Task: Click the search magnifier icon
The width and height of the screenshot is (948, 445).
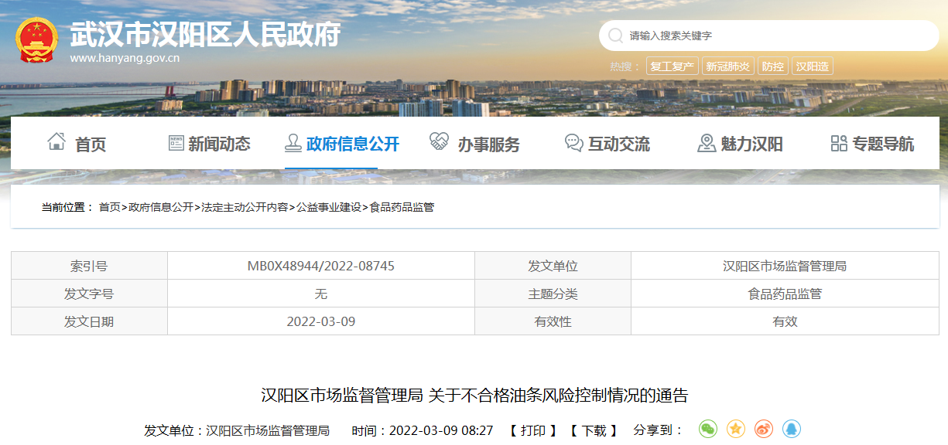Action: (616, 36)
